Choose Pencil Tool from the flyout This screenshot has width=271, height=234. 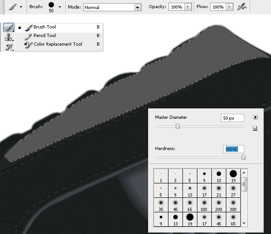coord(59,36)
